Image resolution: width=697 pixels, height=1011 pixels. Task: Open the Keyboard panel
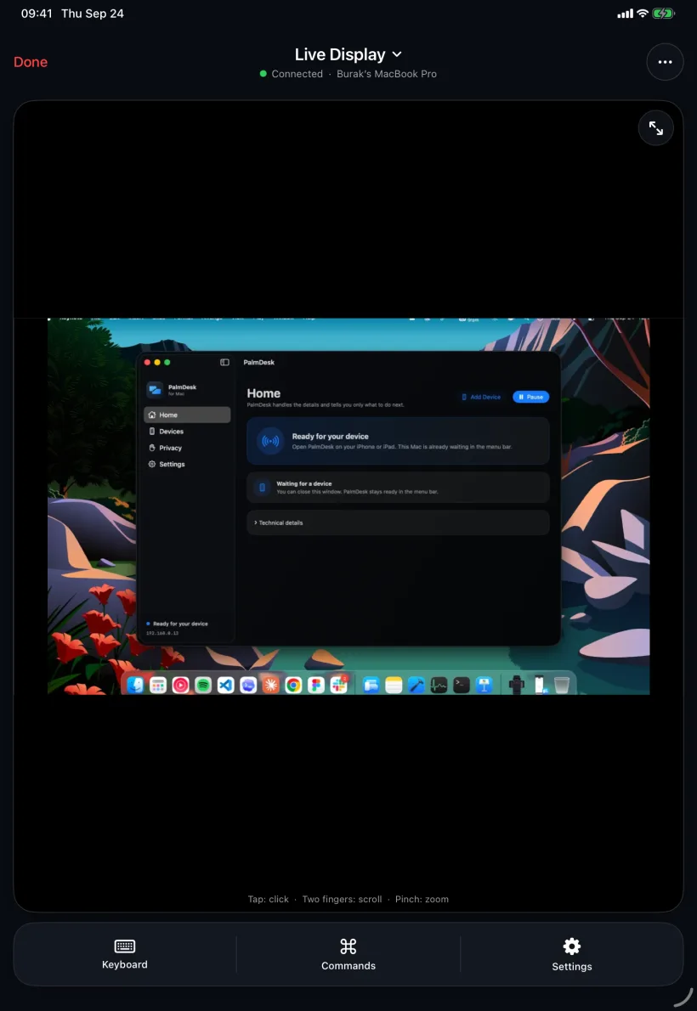point(125,954)
